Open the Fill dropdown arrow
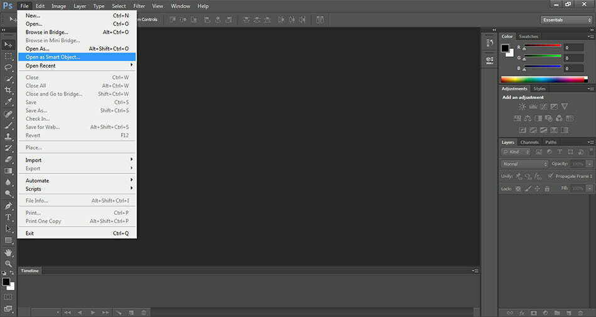This screenshot has height=317, width=596. (x=590, y=189)
